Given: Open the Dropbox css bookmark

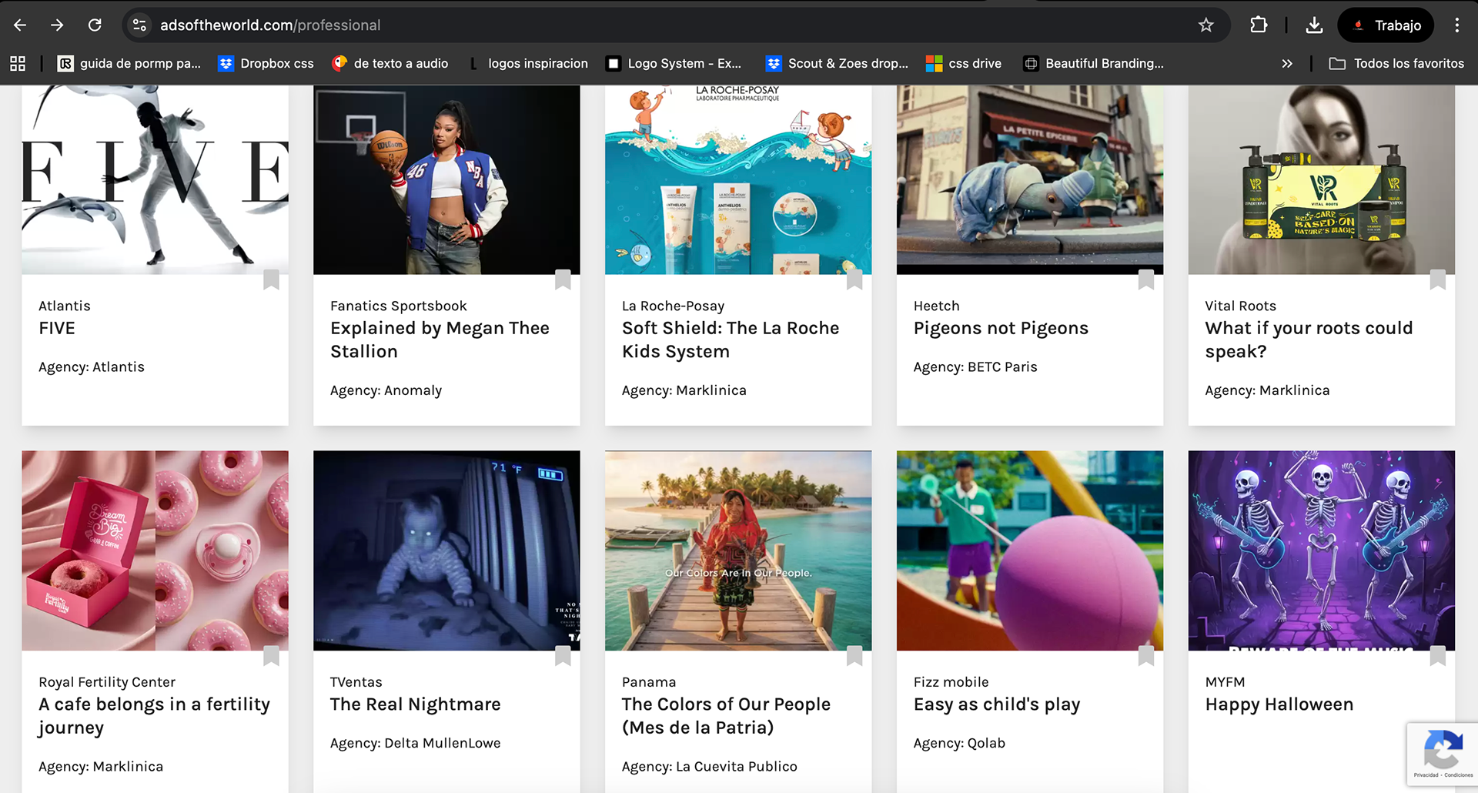Looking at the screenshot, I should pos(266,64).
